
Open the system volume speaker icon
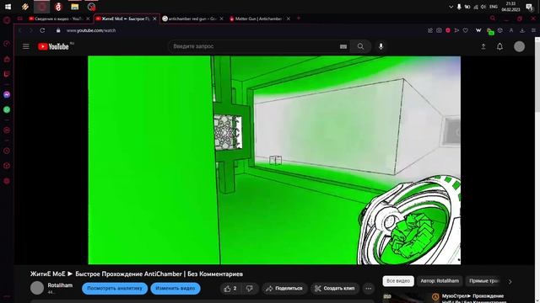pos(483,7)
